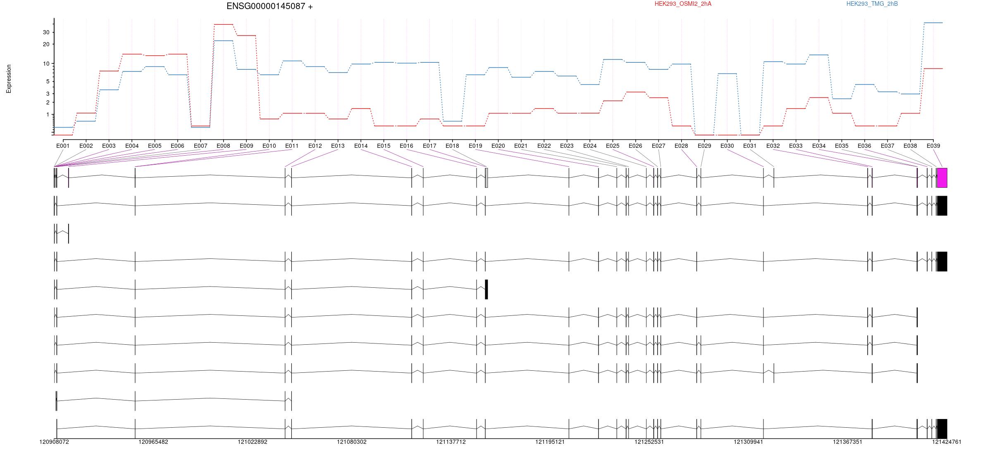Click exon label E036

(x=864, y=146)
